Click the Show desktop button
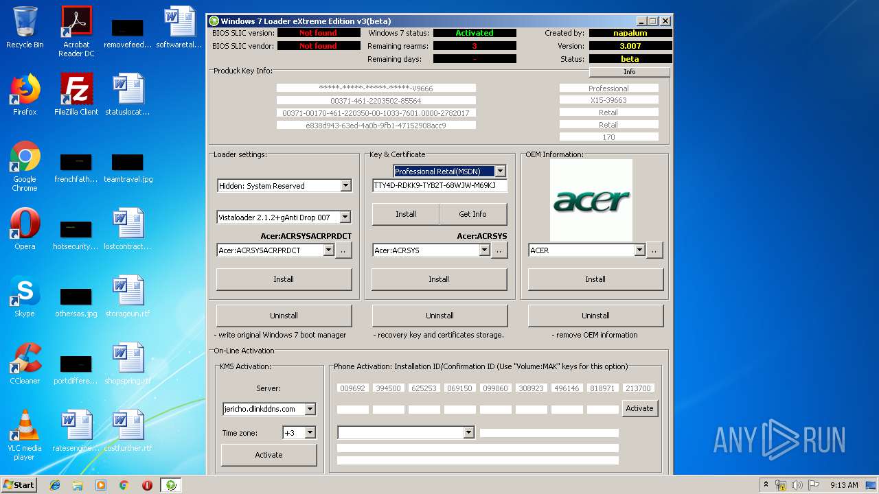The width and height of the screenshot is (879, 494). point(871,485)
